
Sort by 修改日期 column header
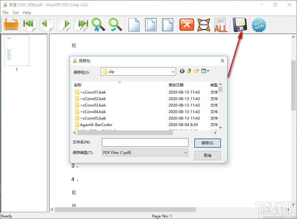pos(187,85)
